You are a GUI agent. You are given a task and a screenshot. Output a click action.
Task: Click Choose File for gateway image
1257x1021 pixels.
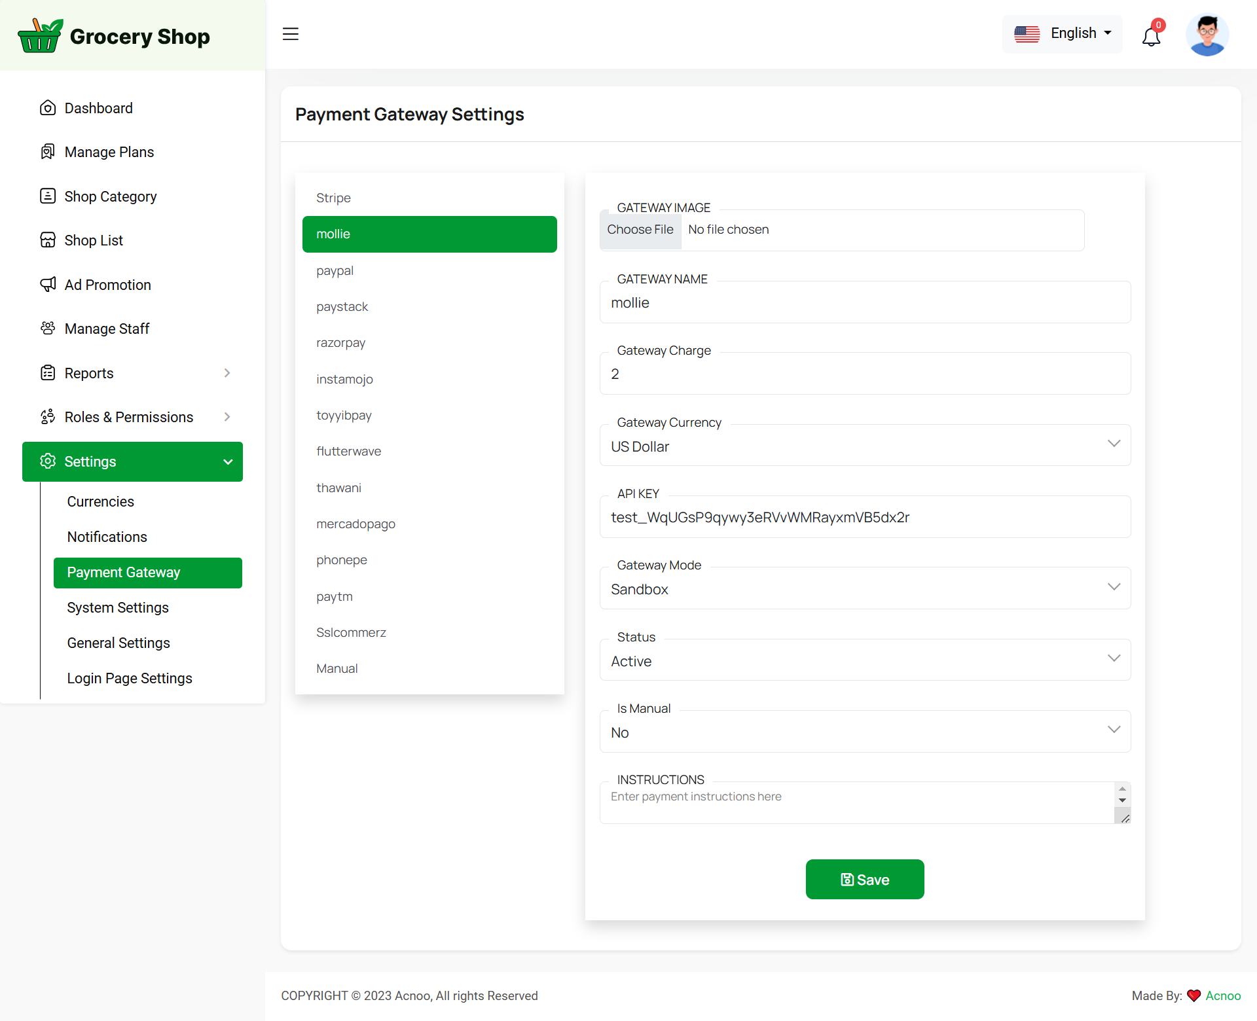click(640, 230)
